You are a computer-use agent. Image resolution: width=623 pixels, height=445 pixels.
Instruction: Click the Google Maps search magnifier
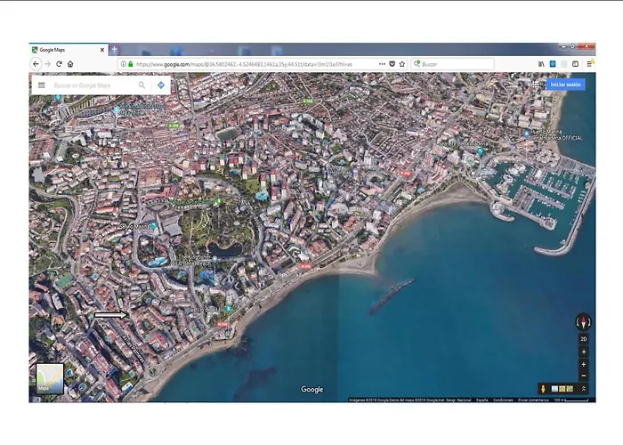[142, 85]
